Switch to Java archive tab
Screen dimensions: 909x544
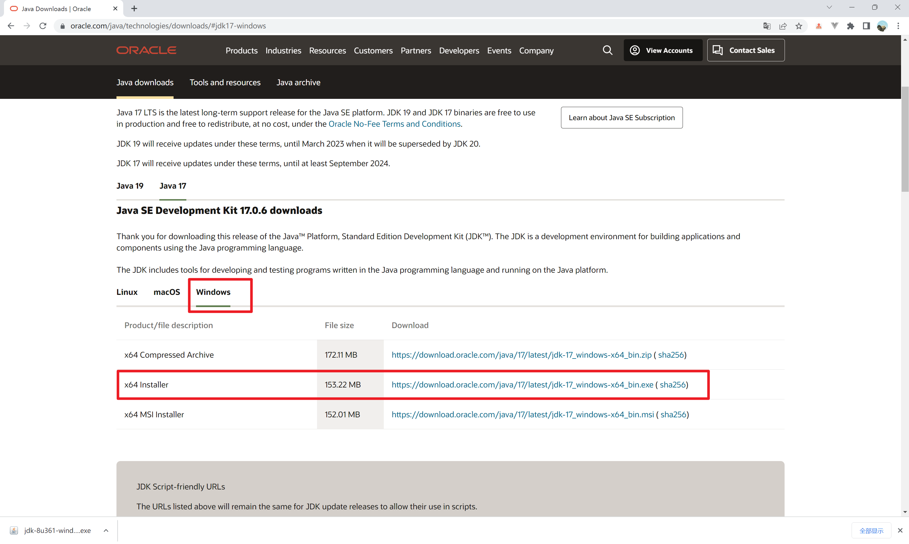click(x=298, y=82)
